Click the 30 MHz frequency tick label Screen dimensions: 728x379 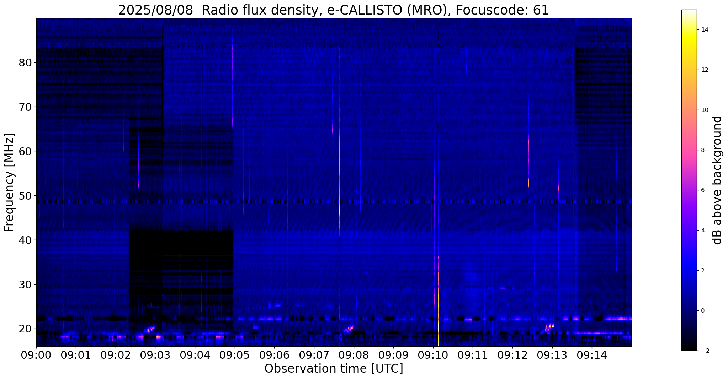tap(25, 285)
